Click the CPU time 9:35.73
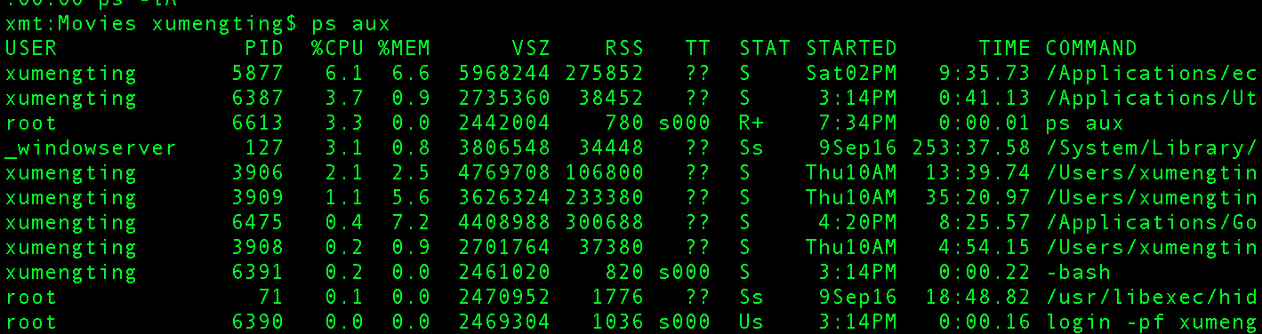The height and width of the screenshot is (334, 1262). point(985,73)
